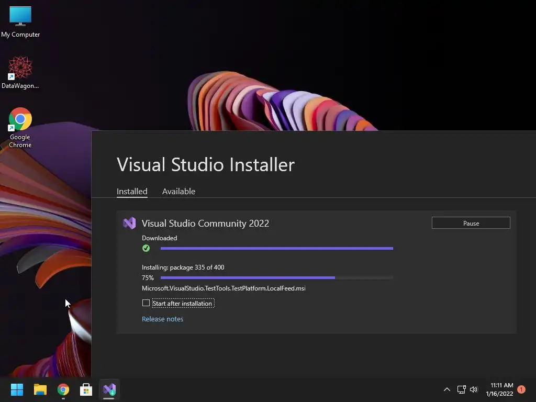This screenshot has width=536, height=402.
Task: Open the Release notes link
Action: click(163, 319)
